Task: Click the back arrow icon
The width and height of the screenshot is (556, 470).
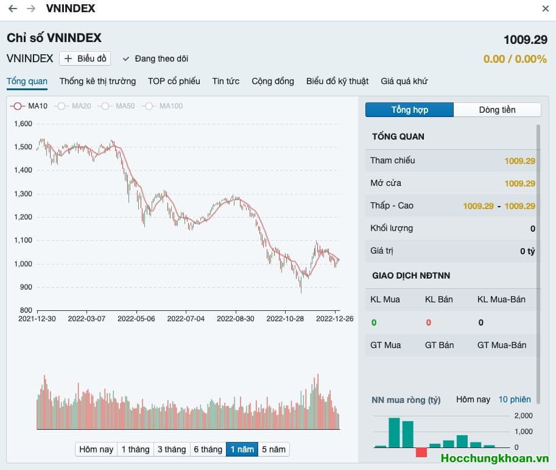Action: 13,9
